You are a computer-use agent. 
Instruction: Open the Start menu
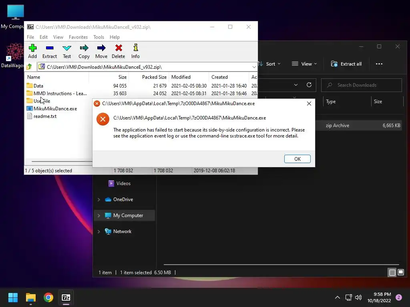click(13, 297)
